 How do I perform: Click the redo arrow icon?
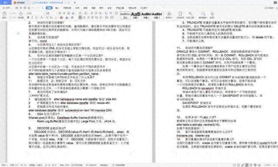coord(38,8)
